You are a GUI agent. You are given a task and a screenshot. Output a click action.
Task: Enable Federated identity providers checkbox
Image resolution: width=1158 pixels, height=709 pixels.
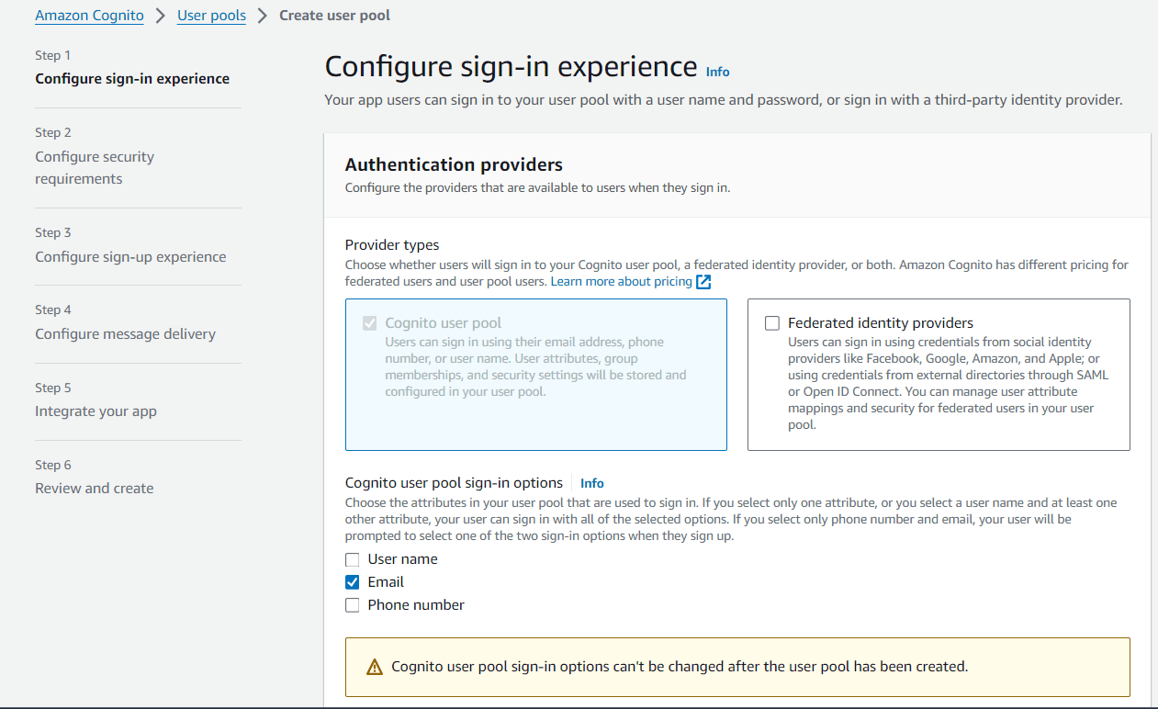click(x=772, y=323)
